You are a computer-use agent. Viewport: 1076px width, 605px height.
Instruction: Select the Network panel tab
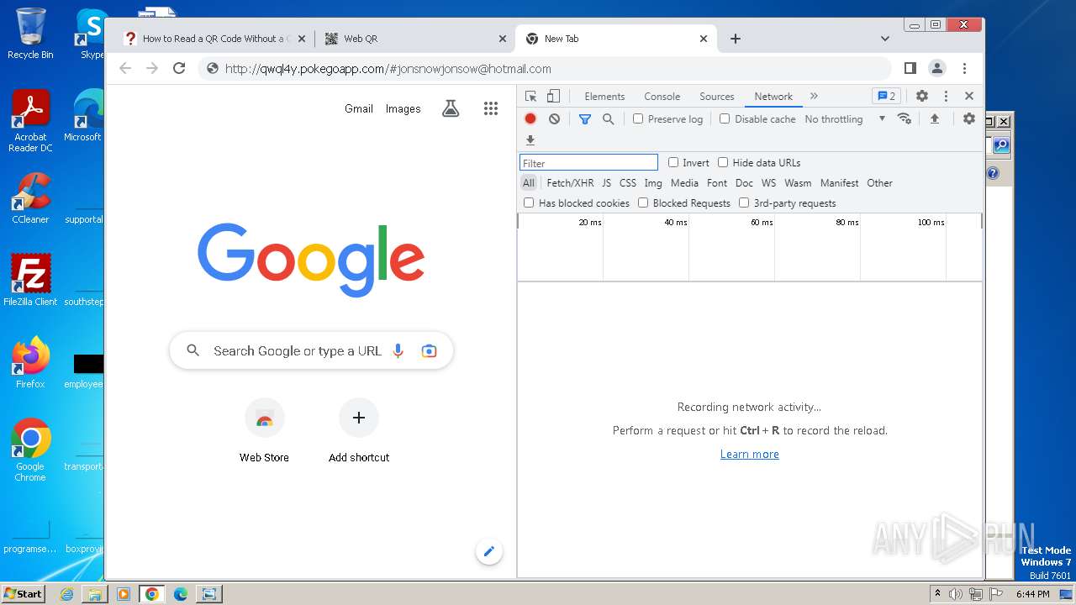pyautogui.click(x=773, y=96)
